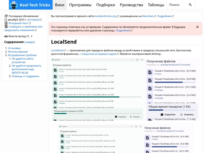Dismiss the outdated page warning
Image resolution: width=204 pixels, height=153 pixels.
tap(197, 27)
